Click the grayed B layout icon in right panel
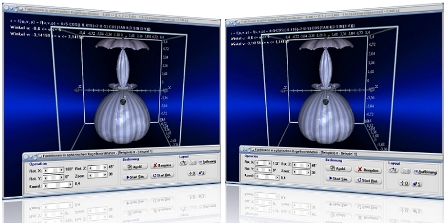The height and width of the screenshot is (223, 446). pos(406,171)
